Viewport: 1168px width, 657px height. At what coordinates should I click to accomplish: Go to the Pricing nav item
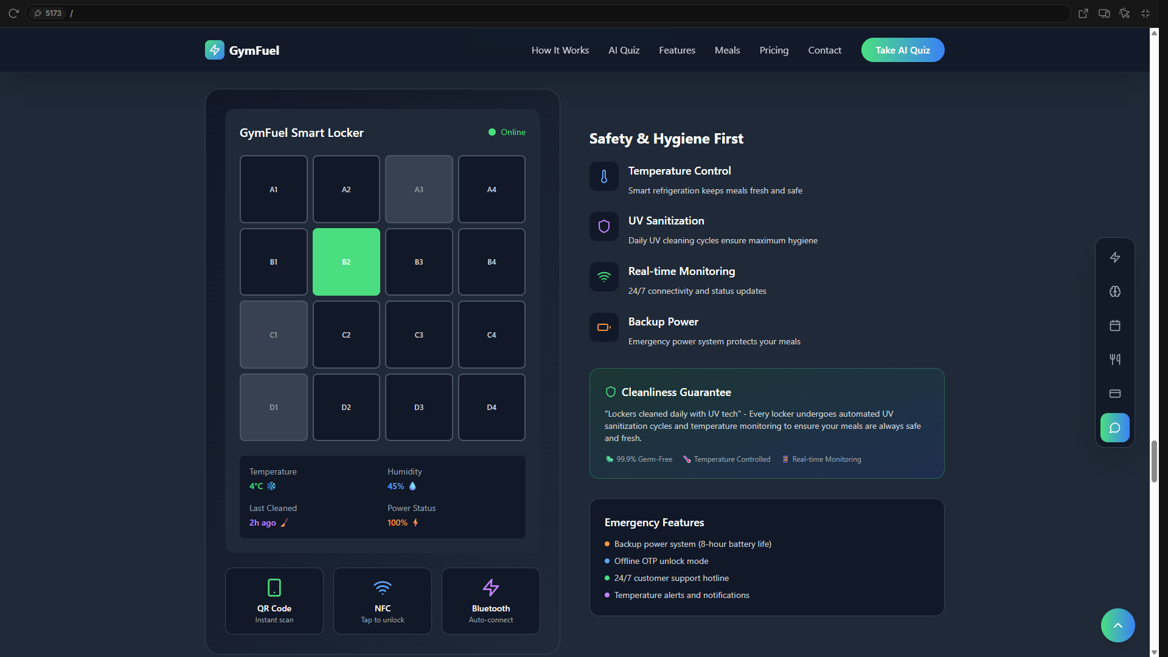click(774, 50)
